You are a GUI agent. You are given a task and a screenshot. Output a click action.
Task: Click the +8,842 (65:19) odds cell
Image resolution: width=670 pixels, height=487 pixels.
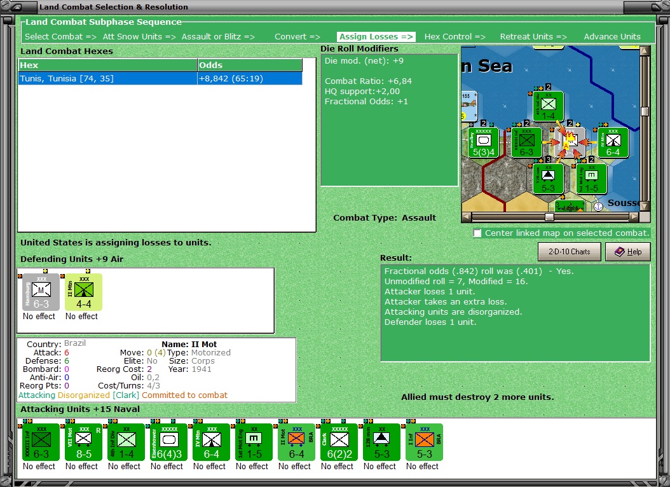click(250, 79)
